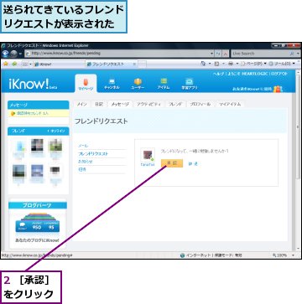Open the Quick Tabs dropdown arrow
Image resolution: width=302 pixels, height=304 pixels.
coord(30,64)
